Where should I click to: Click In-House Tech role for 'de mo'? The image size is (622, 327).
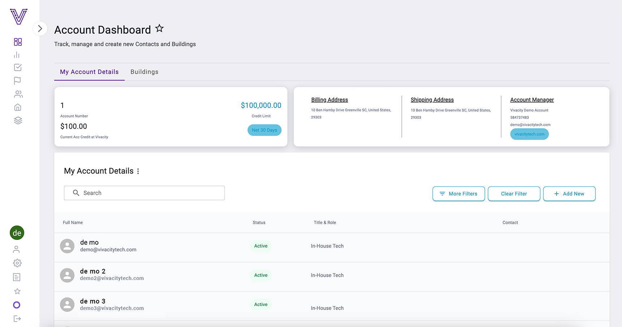coord(327,246)
